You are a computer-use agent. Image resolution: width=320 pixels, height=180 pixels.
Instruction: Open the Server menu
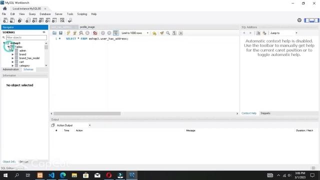(58, 14)
